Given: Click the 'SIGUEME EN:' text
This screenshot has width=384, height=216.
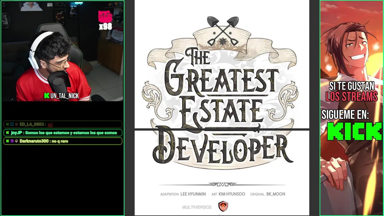Looking at the screenshot, I should coord(345,115).
